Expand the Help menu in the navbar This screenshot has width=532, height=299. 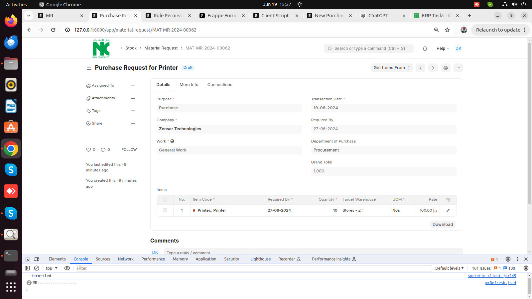coord(443,49)
